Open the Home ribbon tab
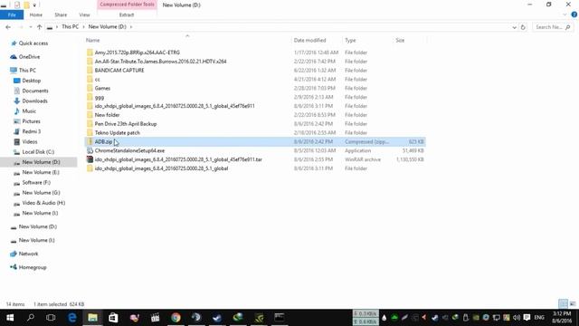This screenshot has height=326, width=579. 36,14
